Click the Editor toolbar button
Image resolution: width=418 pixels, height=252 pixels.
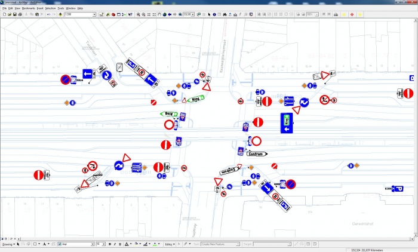(x=170, y=244)
